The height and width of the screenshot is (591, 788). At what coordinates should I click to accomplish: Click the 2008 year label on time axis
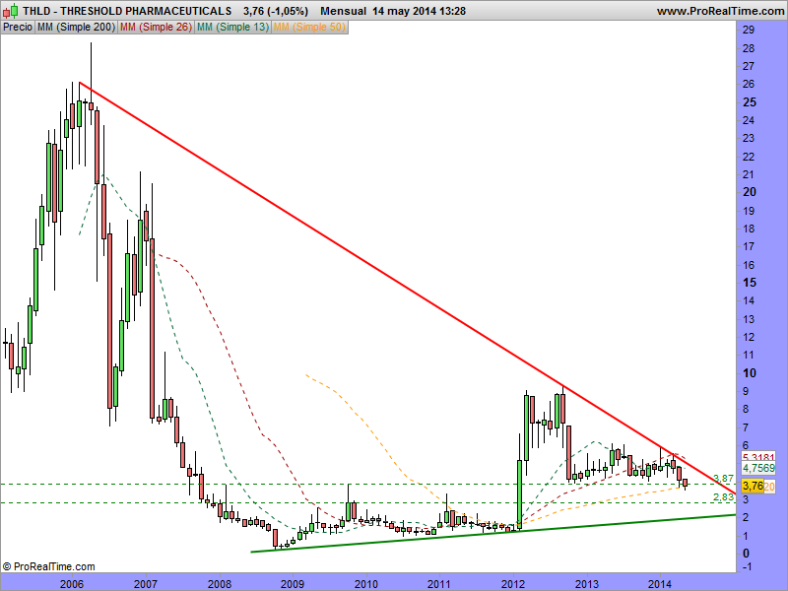(x=219, y=584)
